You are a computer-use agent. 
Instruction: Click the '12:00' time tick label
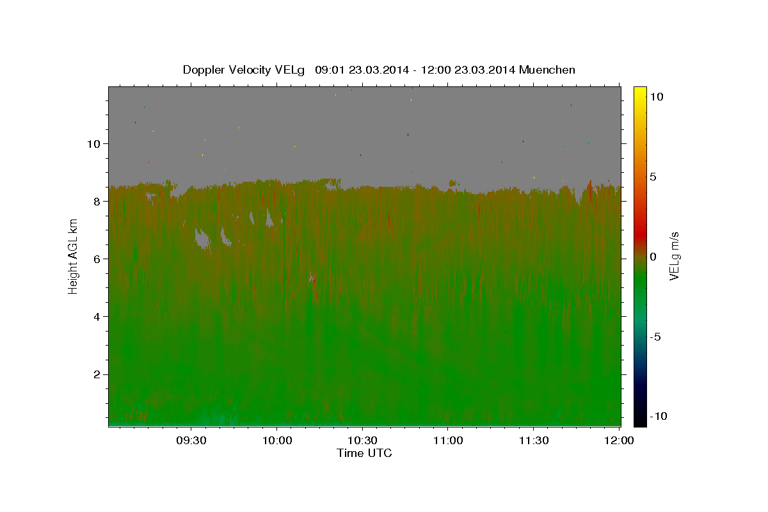pyautogui.click(x=619, y=440)
